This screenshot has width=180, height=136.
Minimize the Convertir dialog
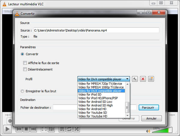coord(141,13)
